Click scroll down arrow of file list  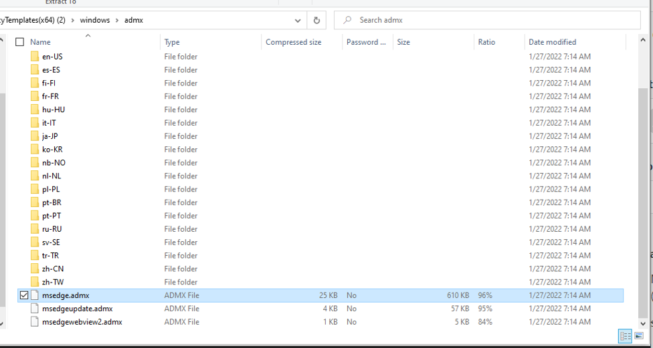(644, 323)
